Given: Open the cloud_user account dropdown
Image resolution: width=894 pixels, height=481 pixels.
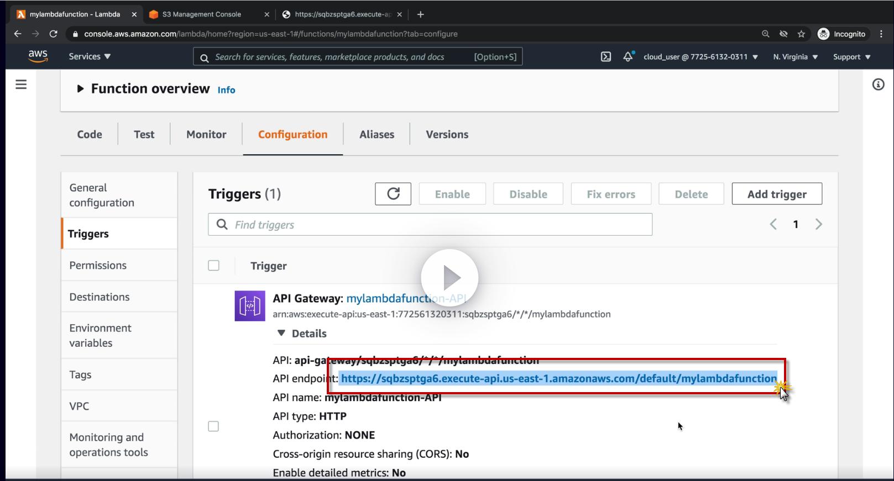Looking at the screenshot, I should [700, 57].
